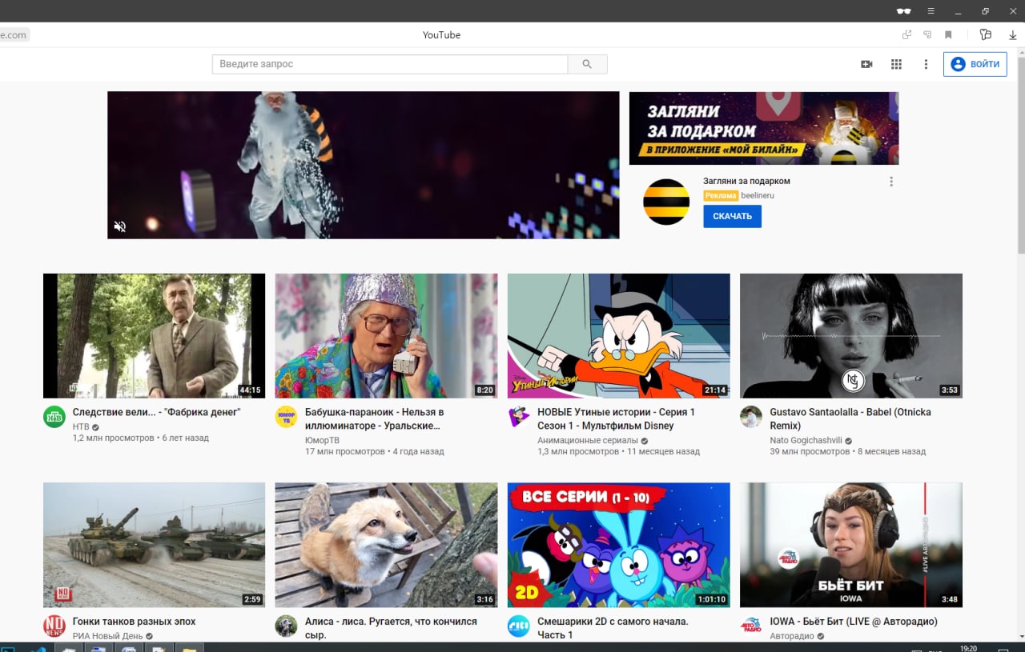Click the ЮморТВ channel name
Viewport: 1025px width, 652px height.
pyautogui.click(x=323, y=440)
